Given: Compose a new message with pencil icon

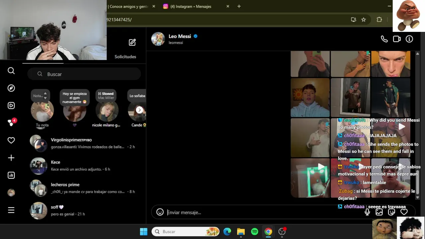Looking at the screenshot, I should 132,42.
